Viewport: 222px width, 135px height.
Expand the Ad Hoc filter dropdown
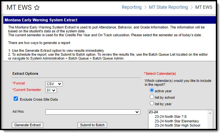[93, 112]
